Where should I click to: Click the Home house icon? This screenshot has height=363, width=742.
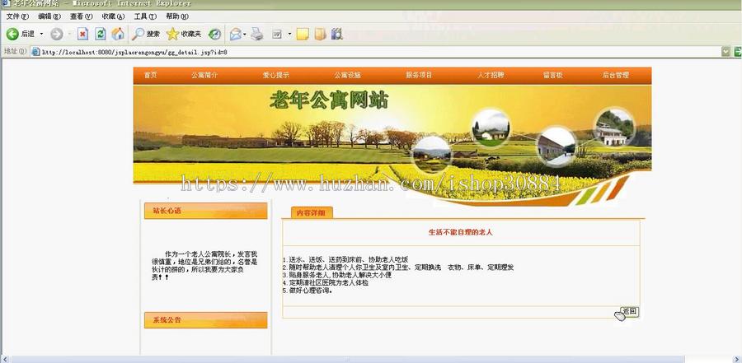pyautogui.click(x=118, y=34)
